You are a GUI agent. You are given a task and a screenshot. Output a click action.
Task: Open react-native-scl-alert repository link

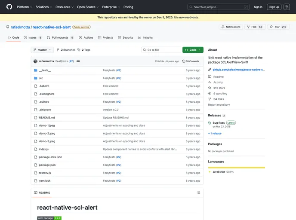(52, 27)
